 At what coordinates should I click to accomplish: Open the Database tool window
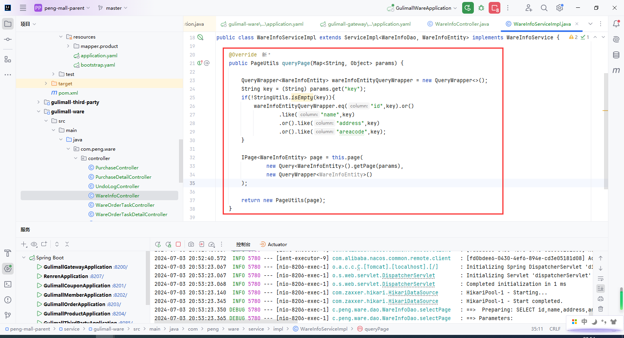pos(616,55)
